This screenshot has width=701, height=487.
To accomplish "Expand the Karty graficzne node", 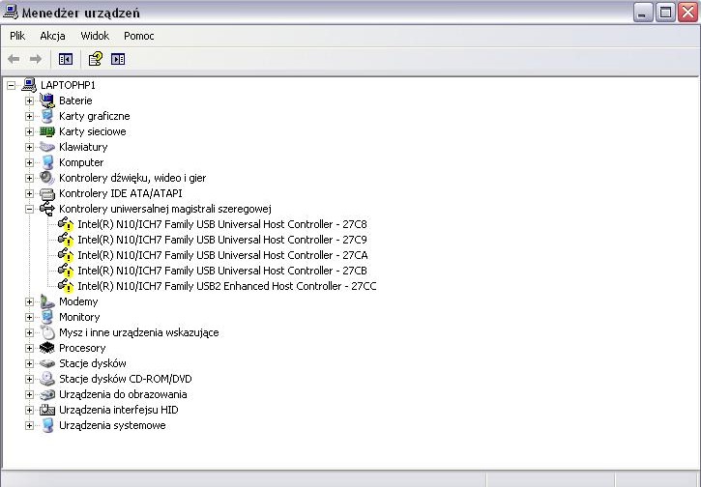I will click(29, 116).
